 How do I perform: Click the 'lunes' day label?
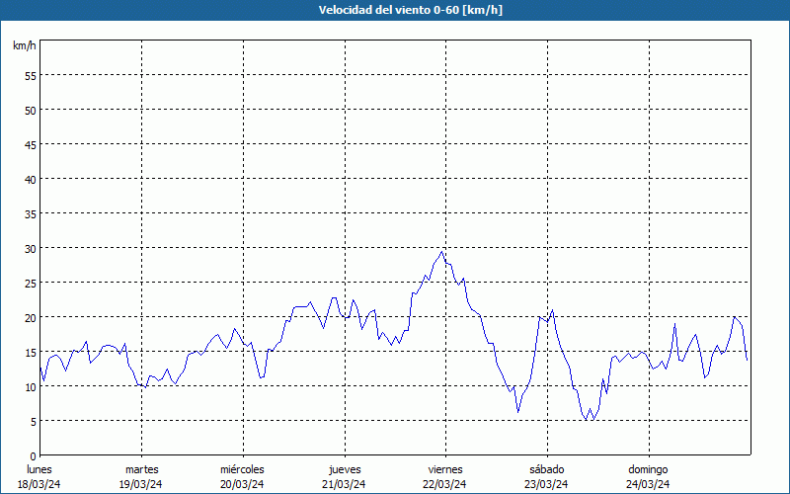point(39,469)
